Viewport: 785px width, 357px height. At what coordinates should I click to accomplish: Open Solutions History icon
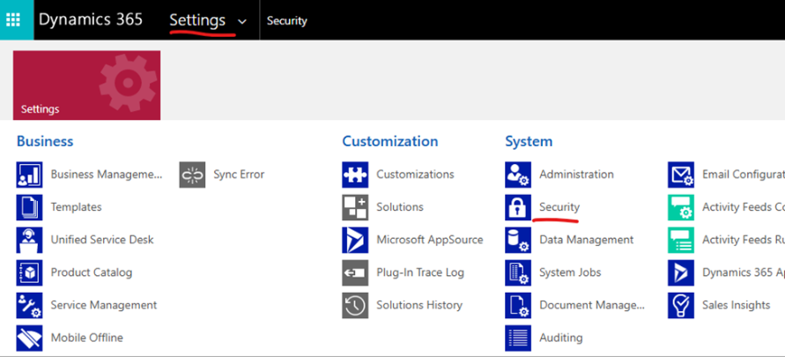click(355, 305)
